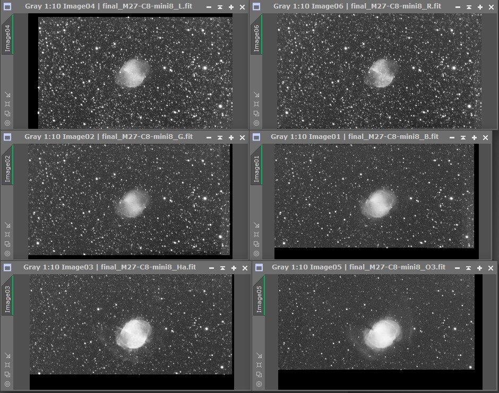Click the diagonal arrow icon in Image05 window

click(259, 355)
